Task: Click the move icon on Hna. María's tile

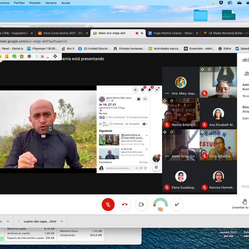Action: 202,69
